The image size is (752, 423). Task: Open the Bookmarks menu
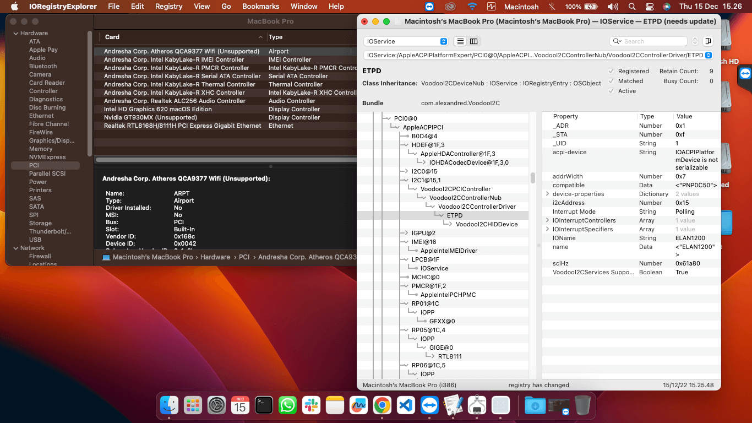tap(260, 6)
